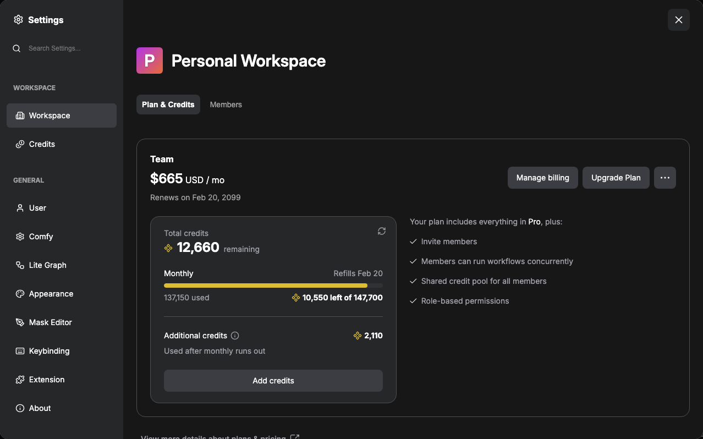Open the Credits settings section
The width and height of the screenshot is (703, 439).
click(x=62, y=144)
